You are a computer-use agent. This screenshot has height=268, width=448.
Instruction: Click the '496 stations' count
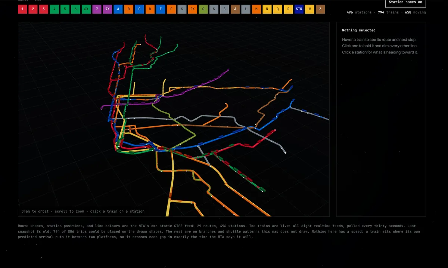[x=359, y=12]
